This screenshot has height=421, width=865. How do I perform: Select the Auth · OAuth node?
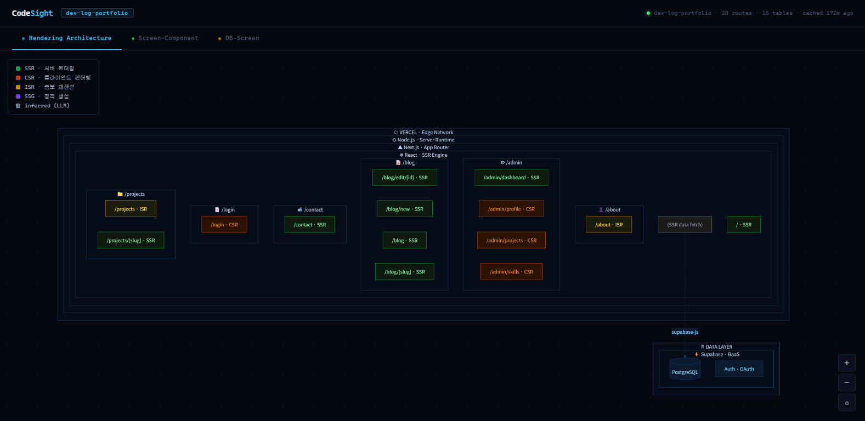[739, 369]
